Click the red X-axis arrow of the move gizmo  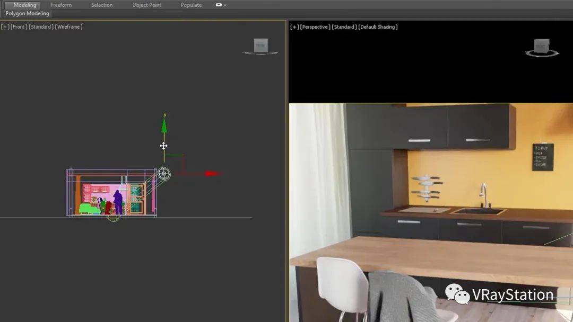coord(212,173)
